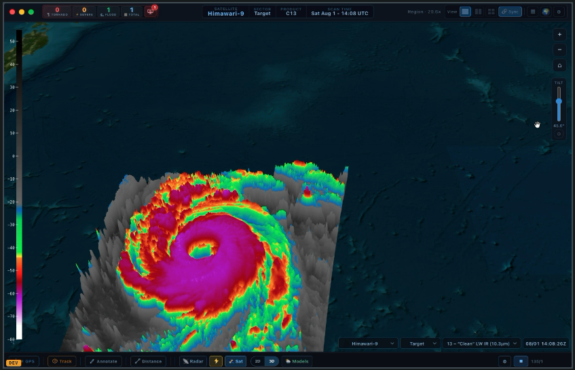Click the Flood warning counter

(108, 12)
